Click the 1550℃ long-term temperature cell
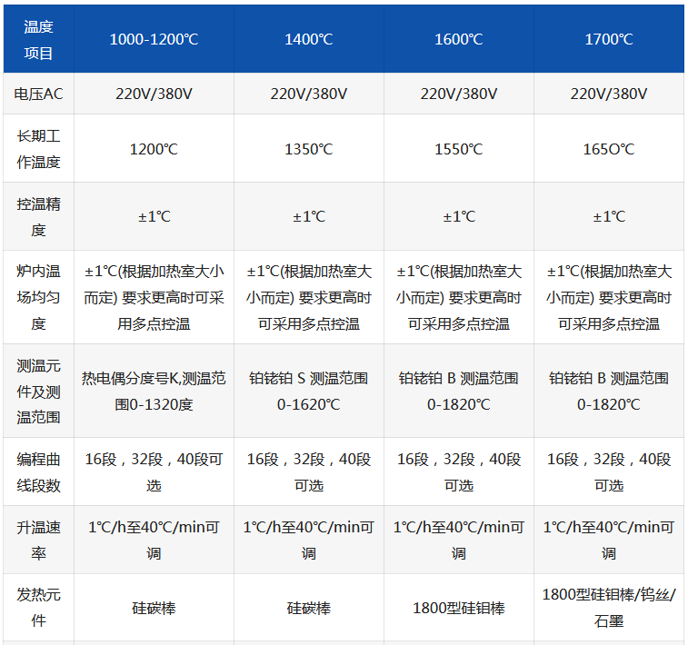688x645 pixels. tap(458, 149)
